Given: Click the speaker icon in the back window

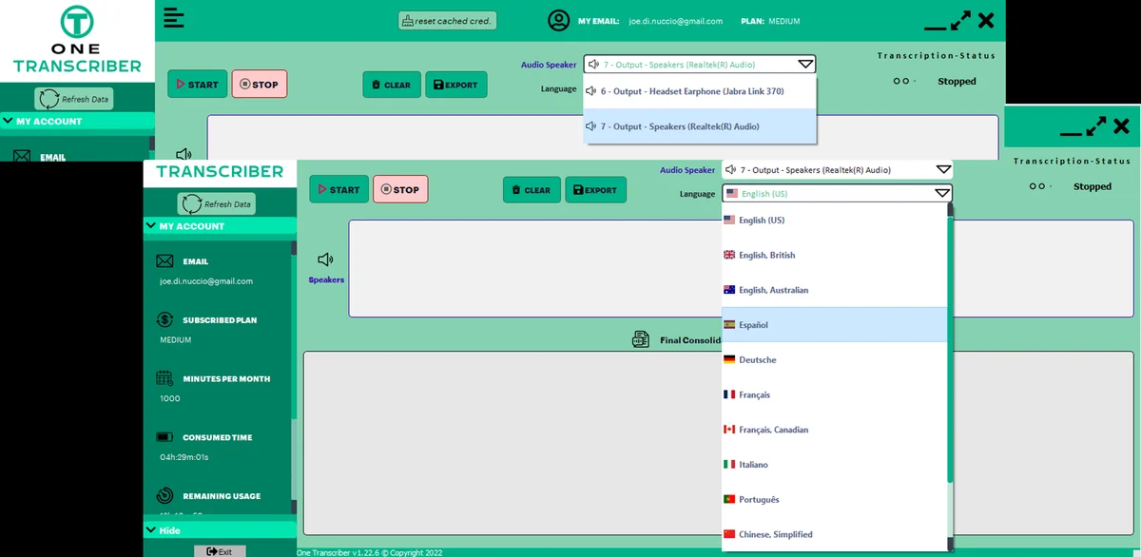Looking at the screenshot, I should [x=184, y=154].
